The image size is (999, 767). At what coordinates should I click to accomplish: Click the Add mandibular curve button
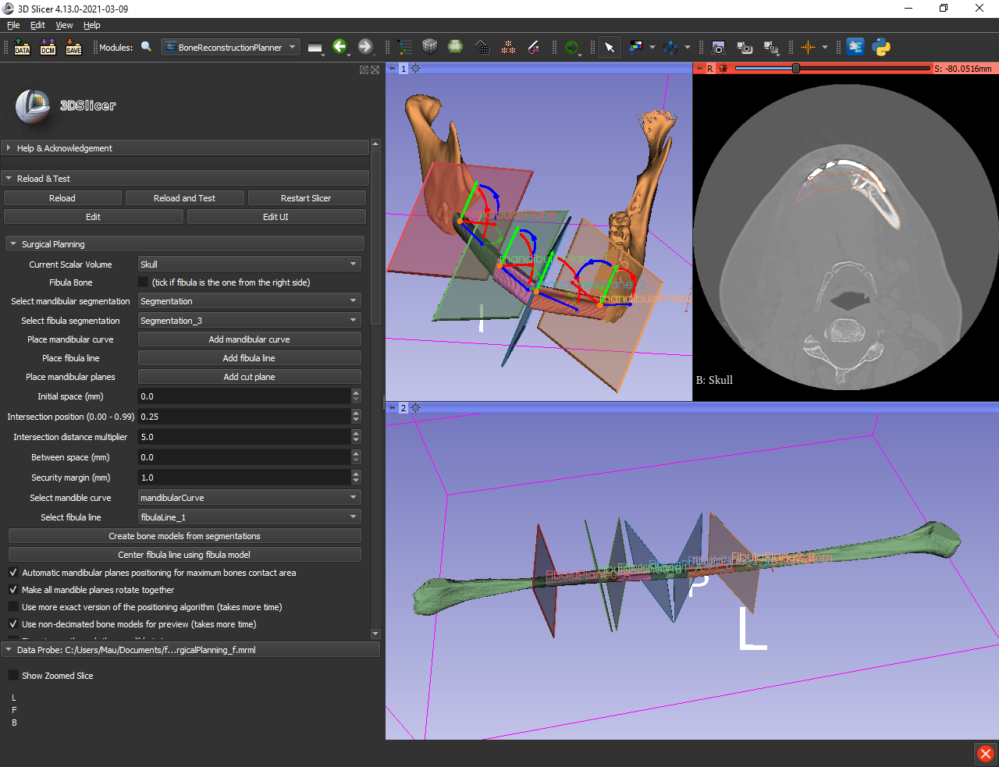(x=249, y=339)
